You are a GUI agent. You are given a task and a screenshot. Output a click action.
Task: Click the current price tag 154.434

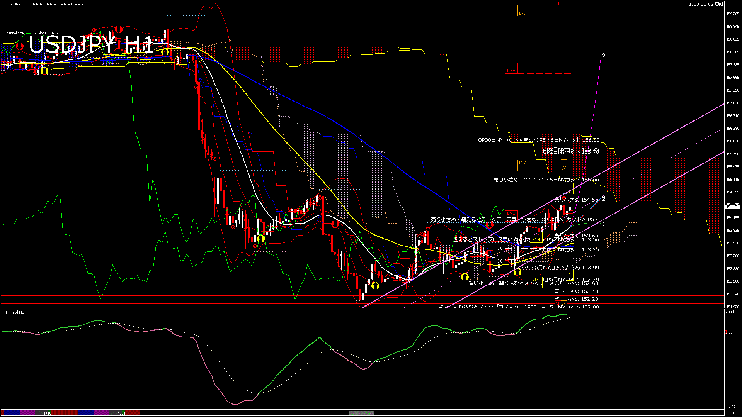click(733, 207)
